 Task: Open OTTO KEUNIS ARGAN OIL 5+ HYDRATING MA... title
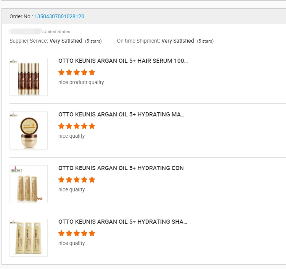coord(121,115)
